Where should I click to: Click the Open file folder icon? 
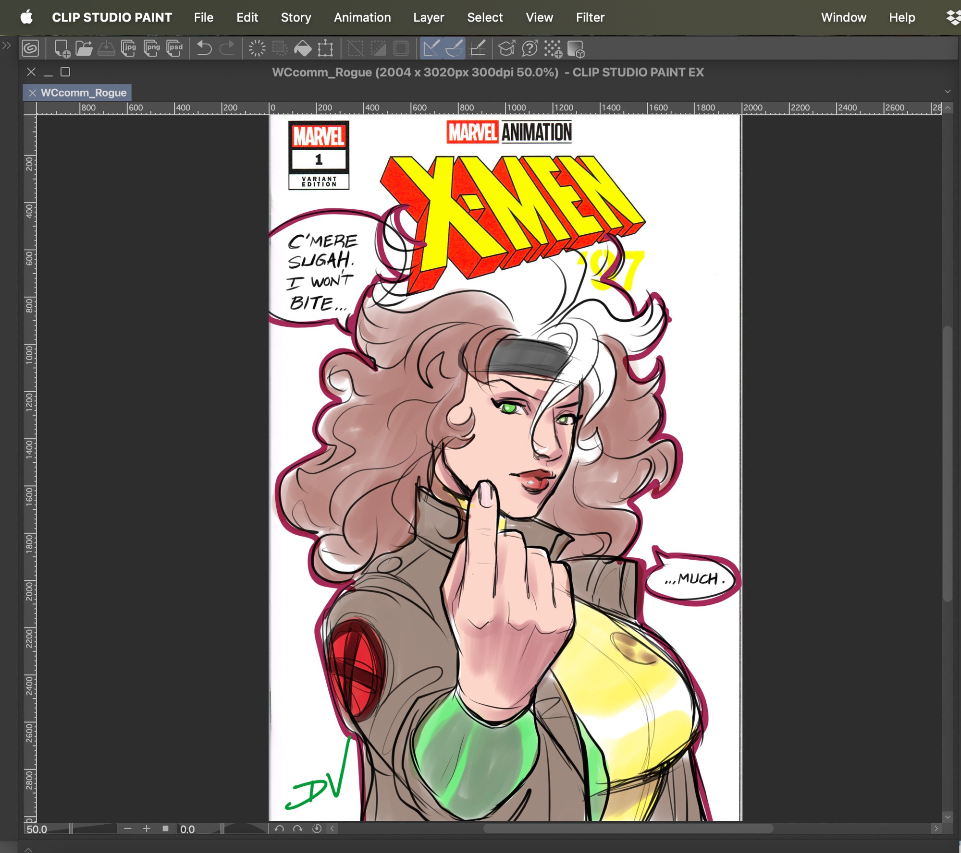coord(84,48)
